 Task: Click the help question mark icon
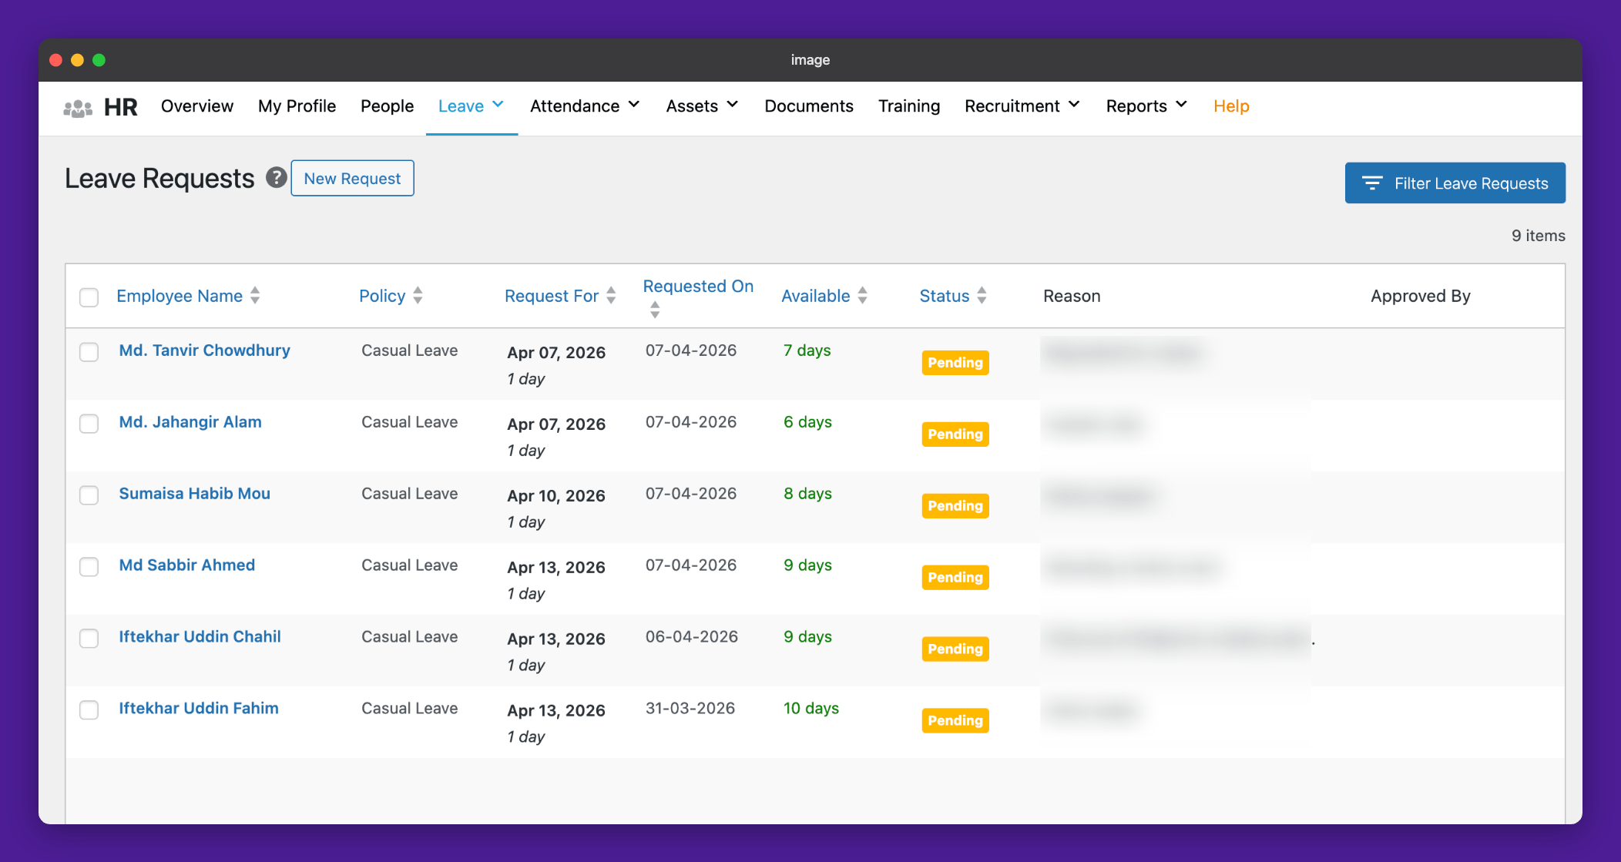click(277, 178)
